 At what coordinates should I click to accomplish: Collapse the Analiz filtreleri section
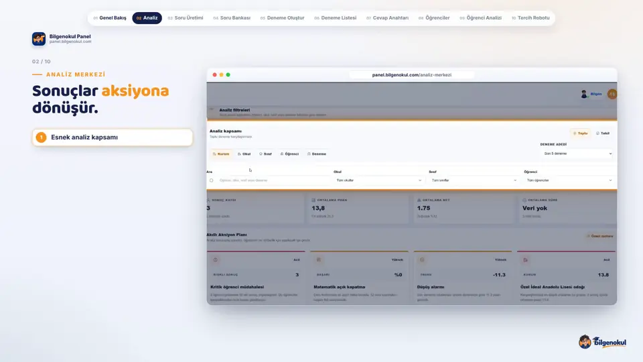pyautogui.click(x=212, y=109)
